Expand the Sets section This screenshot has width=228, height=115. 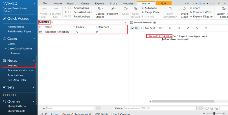click(x=33, y=87)
